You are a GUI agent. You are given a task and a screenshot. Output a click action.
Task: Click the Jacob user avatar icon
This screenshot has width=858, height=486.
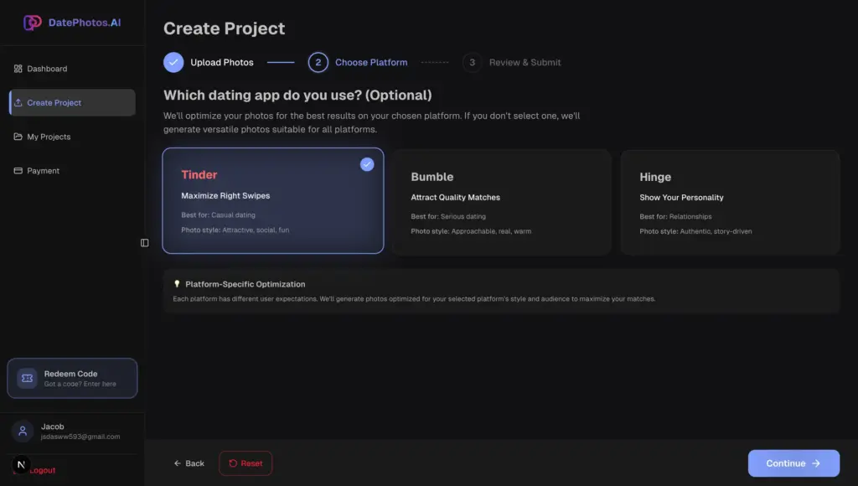pyautogui.click(x=23, y=432)
